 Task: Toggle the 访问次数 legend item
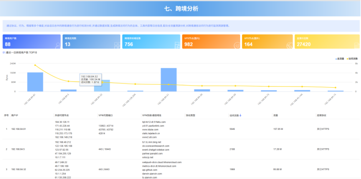coord(352,59)
